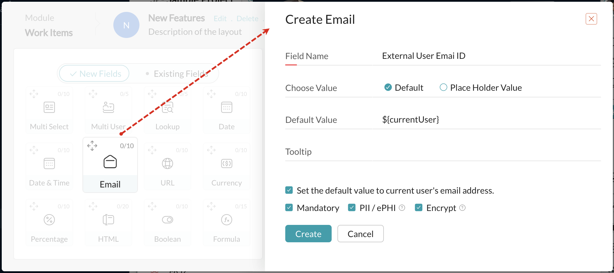Screen dimensions: 614x273
Task: Toggle the PII / ePHI checkbox
Action: click(x=352, y=208)
